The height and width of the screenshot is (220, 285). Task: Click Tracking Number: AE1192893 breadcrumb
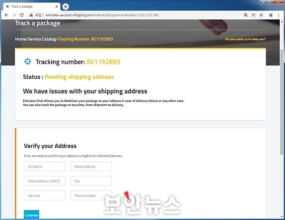85,39
